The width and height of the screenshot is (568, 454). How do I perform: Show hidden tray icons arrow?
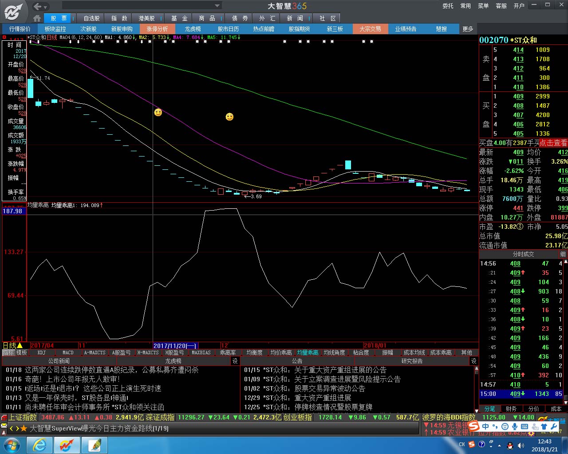(500, 445)
